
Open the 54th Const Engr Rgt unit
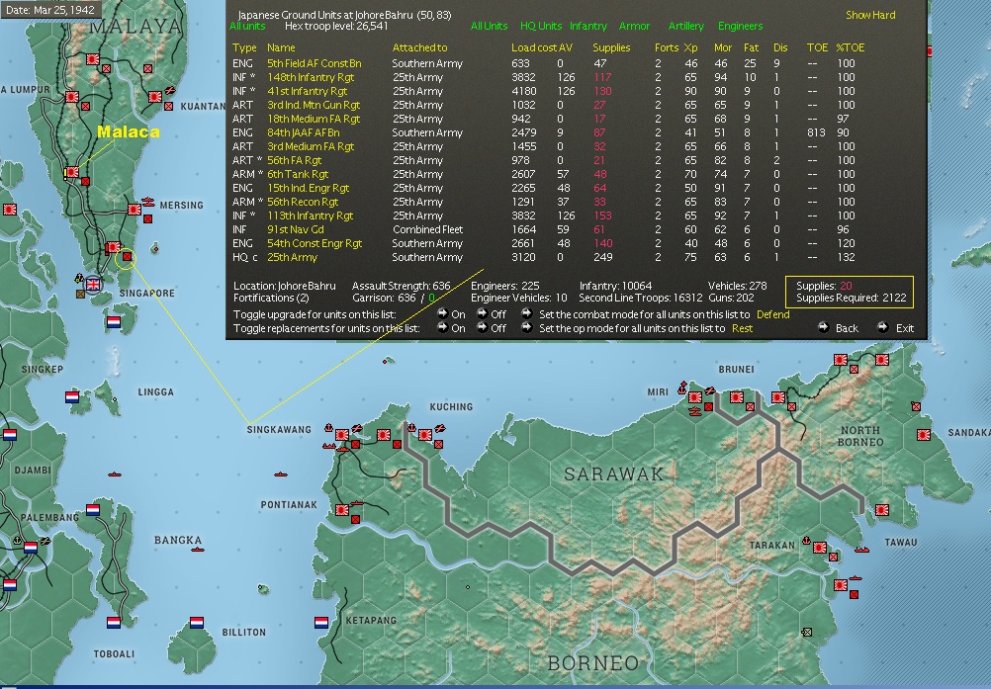[x=315, y=244]
